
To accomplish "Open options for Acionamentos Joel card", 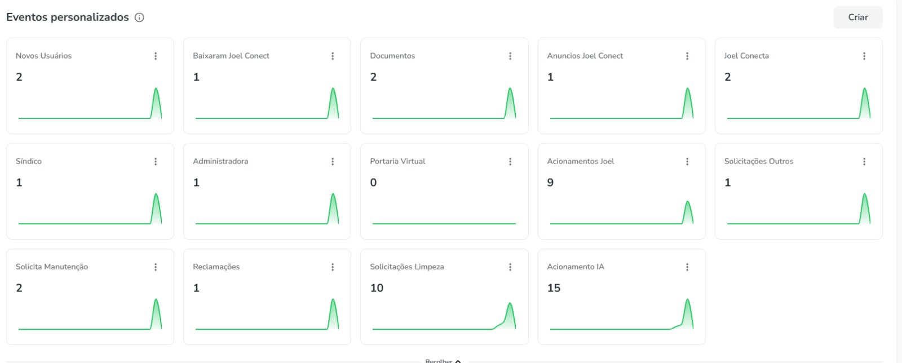I will tap(687, 161).
